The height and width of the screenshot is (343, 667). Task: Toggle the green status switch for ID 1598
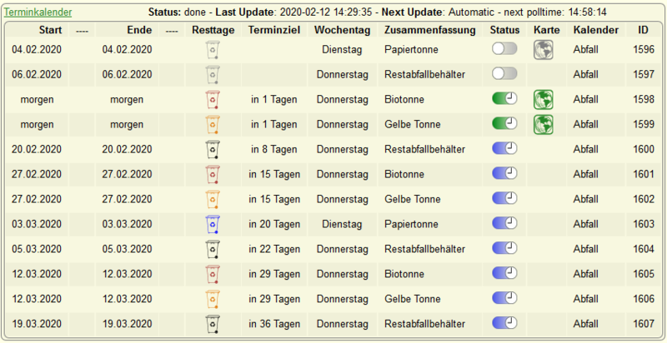[x=504, y=99]
